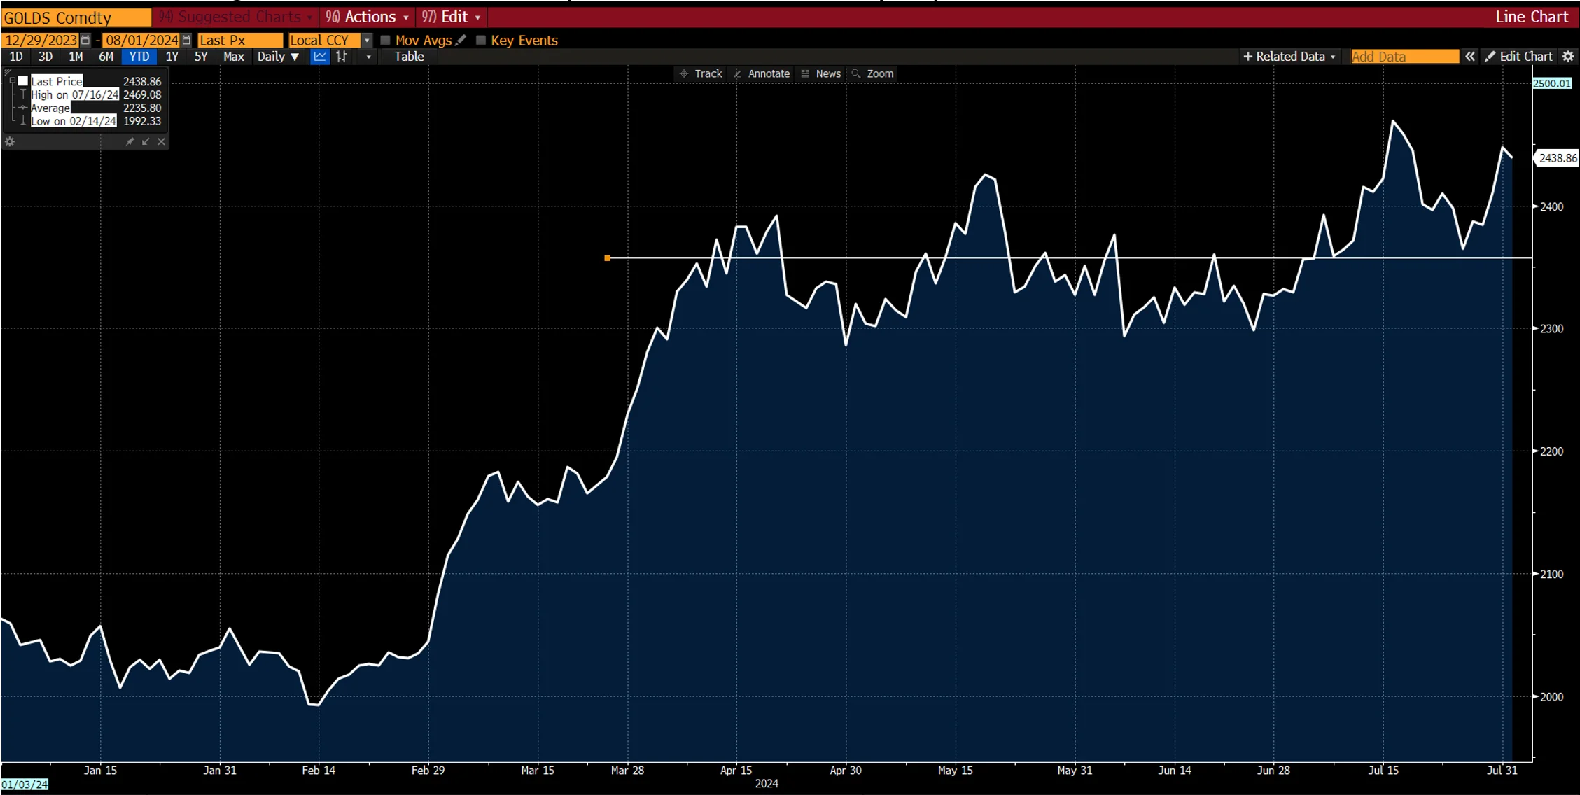Click the Last Px field
The height and width of the screenshot is (795, 1580).
click(240, 41)
